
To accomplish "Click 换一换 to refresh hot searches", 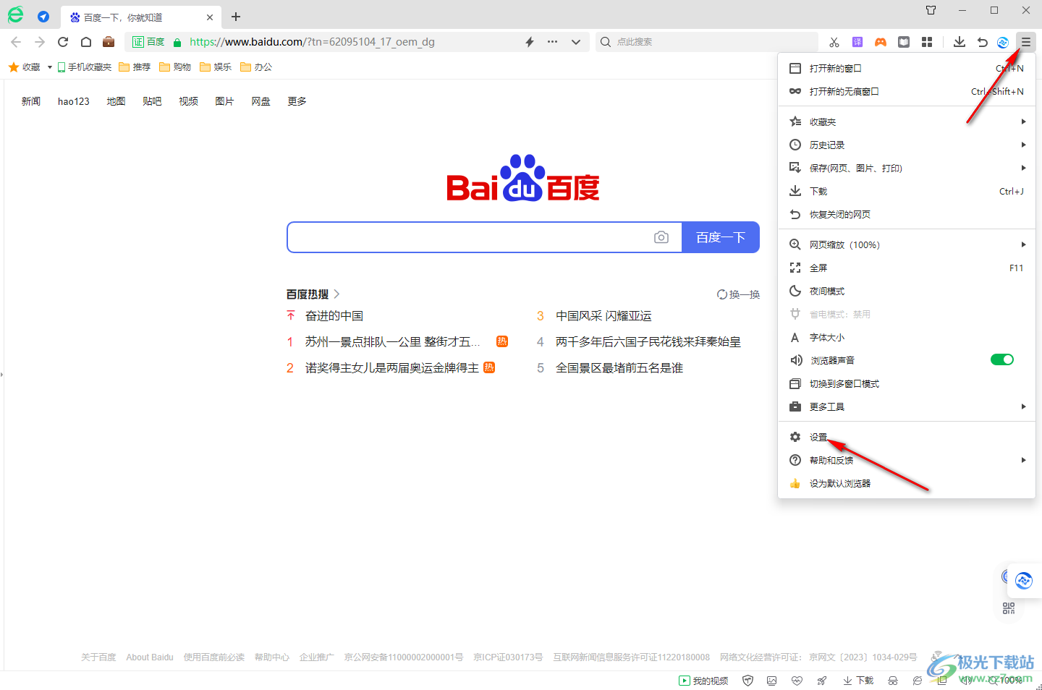I will pos(738,294).
